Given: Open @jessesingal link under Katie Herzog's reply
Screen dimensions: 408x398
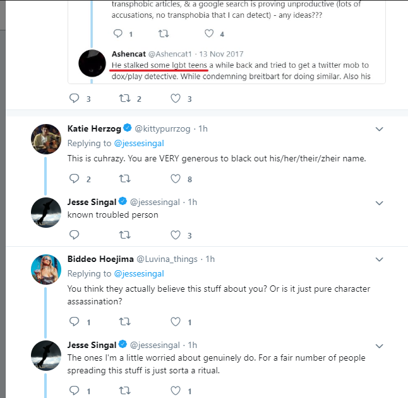Looking at the screenshot, I should [139, 144].
